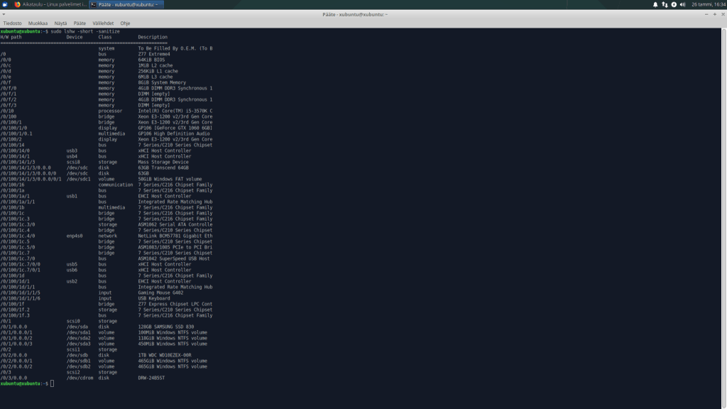Click the lshw command line text
The height and width of the screenshot is (409, 727).
tap(85, 31)
